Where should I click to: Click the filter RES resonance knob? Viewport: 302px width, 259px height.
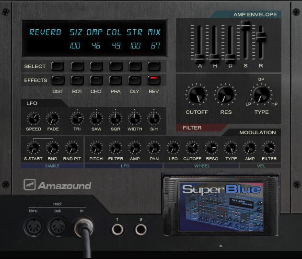(x=225, y=94)
